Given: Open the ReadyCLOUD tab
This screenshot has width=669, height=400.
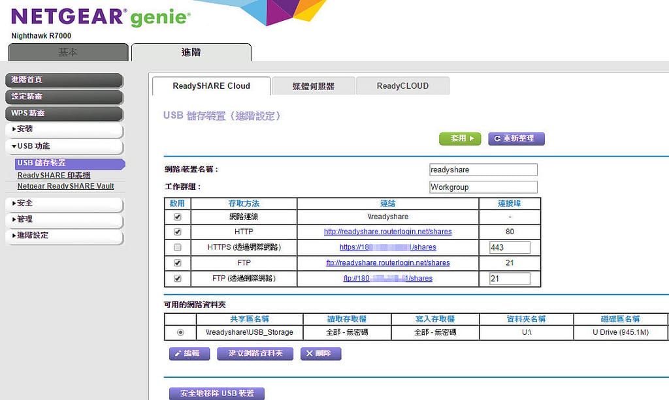Looking at the screenshot, I should tap(402, 86).
